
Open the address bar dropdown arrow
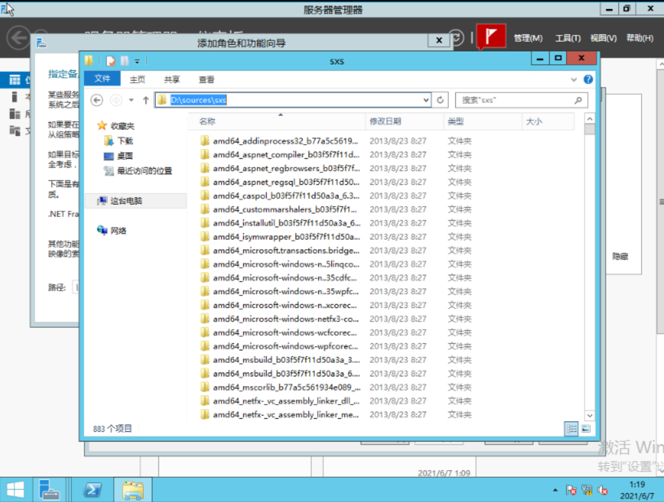tap(425, 99)
